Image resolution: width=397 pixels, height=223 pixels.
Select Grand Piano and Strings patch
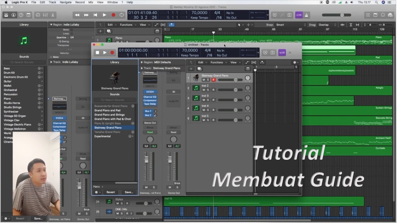[109, 115]
